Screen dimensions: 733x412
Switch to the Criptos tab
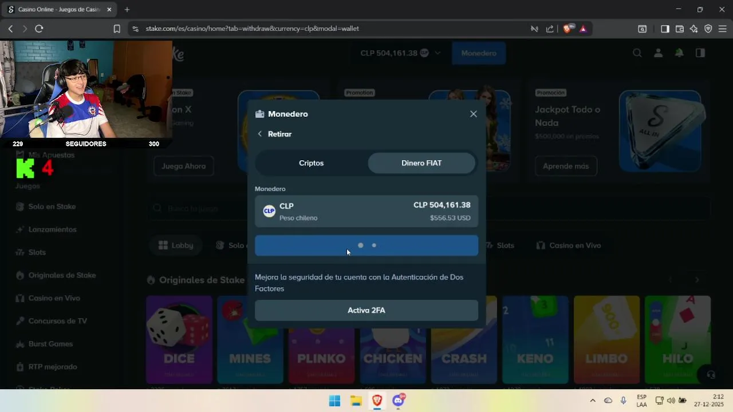tap(312, 163)
